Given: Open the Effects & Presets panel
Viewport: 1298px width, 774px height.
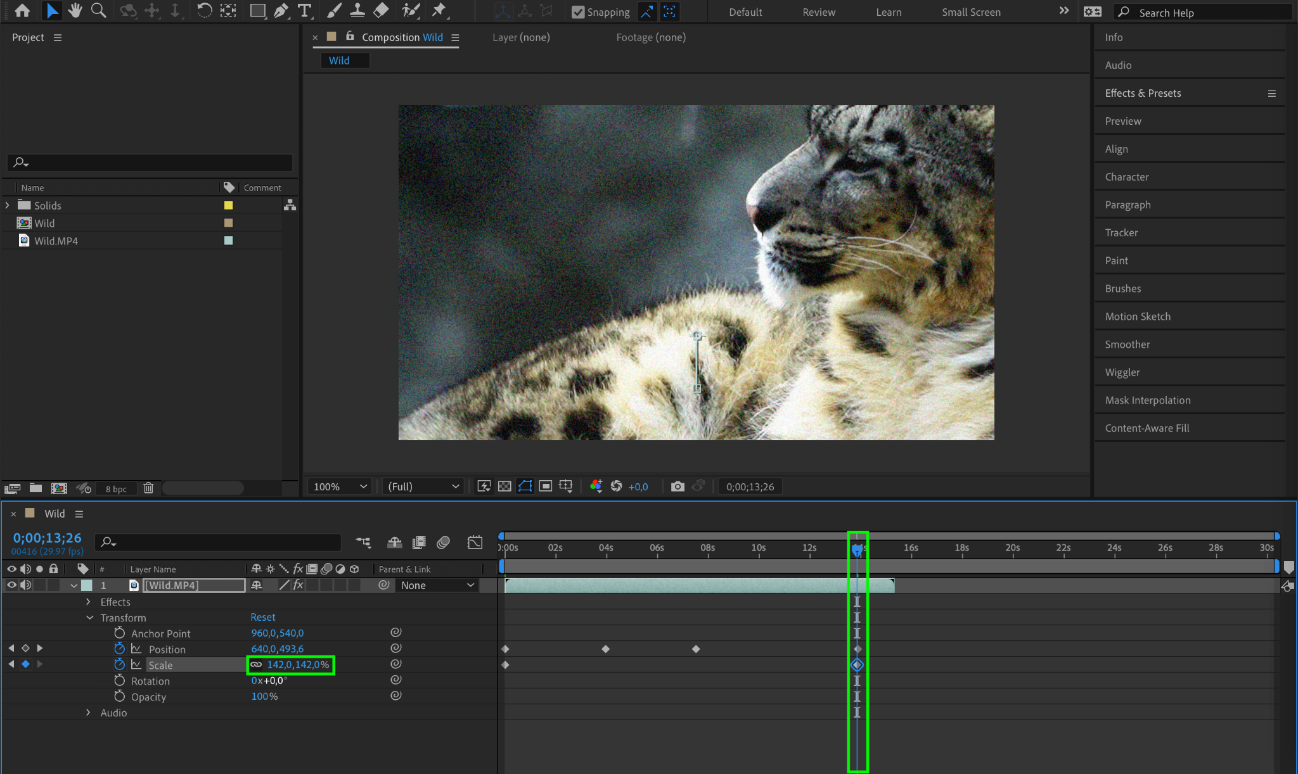Looking at the screenshot, I should 1143,93.
